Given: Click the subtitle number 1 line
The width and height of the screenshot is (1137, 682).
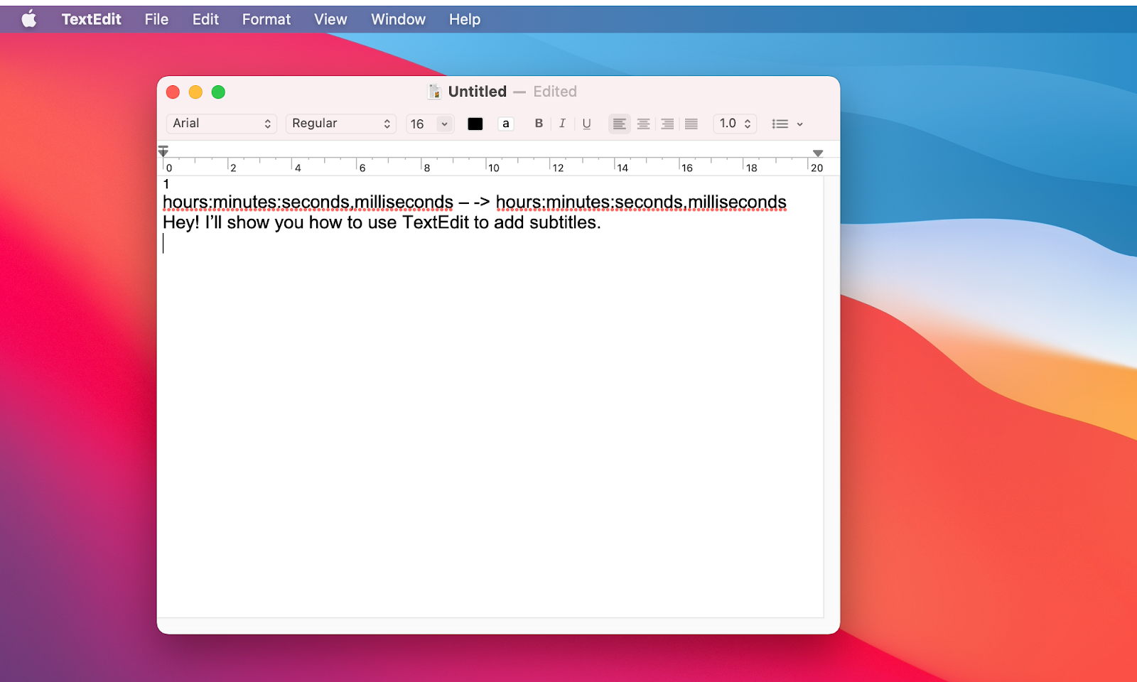Looking at the screenshot, I should coord(166,184).
